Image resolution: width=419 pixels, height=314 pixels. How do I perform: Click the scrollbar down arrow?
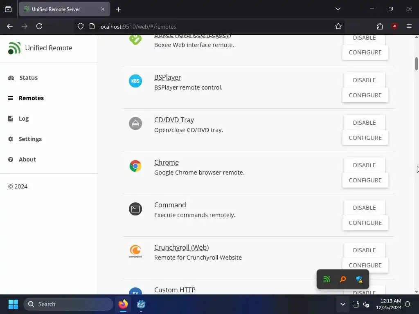[x=416, y=292]
